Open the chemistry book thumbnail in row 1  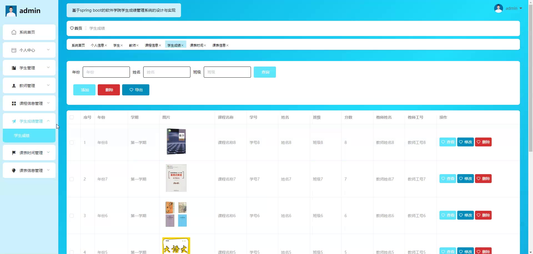pyautogui.click(x=176, y=141)
